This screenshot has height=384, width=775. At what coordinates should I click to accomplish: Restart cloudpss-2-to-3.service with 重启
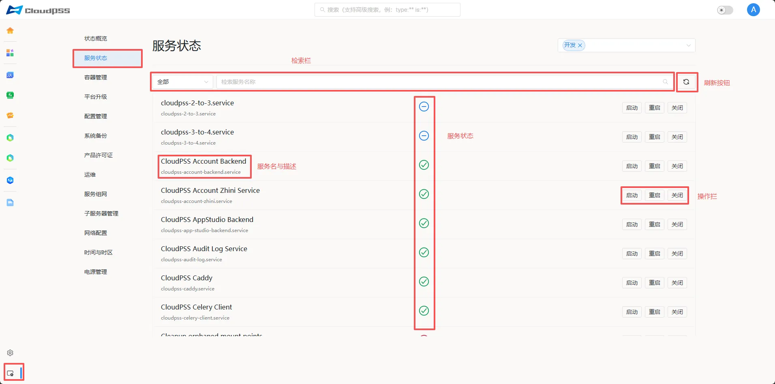[655, 108]
